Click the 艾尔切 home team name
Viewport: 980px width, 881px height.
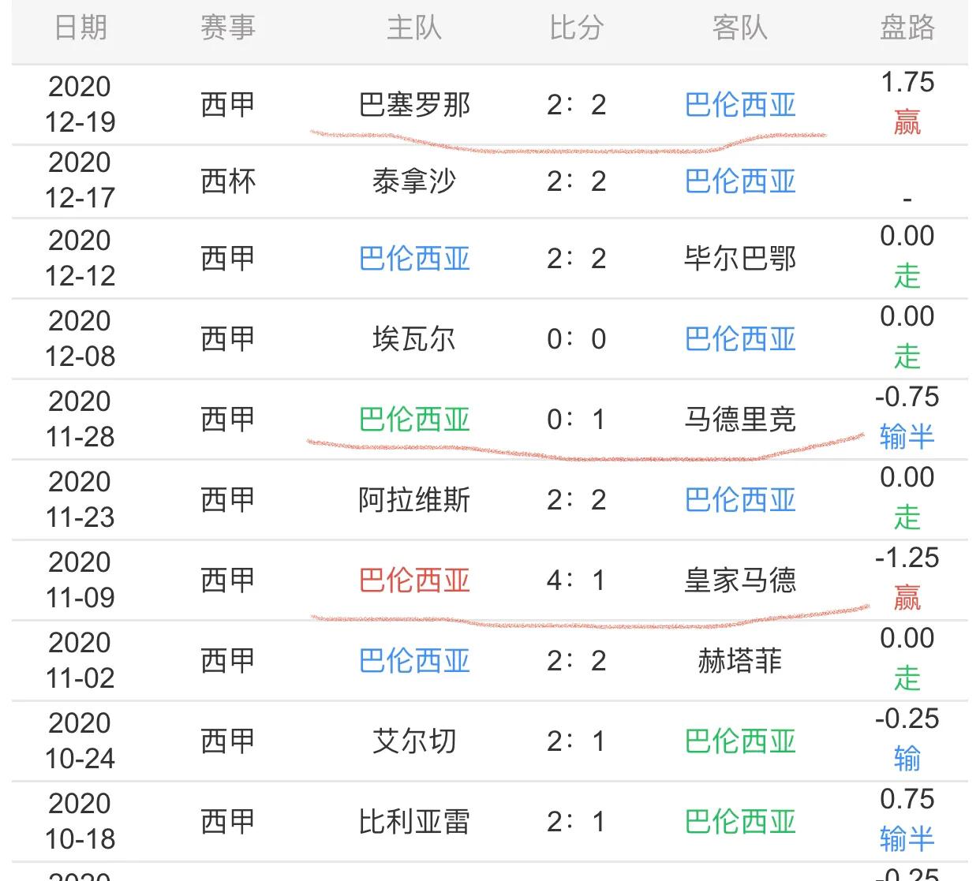(x=413, y=741)
